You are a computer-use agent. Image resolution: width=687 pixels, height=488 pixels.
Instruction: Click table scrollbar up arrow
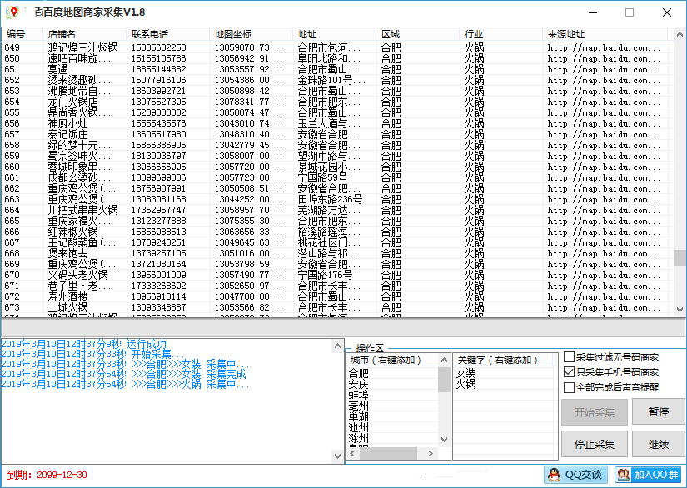[x=680, y=34]
